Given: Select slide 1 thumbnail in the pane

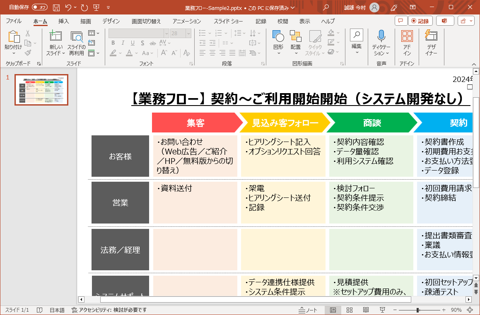Looking at the screenshot, I should pos(41,90).
